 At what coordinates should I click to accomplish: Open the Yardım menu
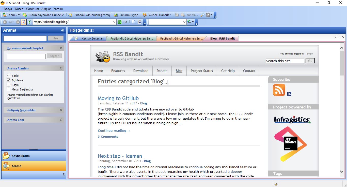tap(58, 9)
